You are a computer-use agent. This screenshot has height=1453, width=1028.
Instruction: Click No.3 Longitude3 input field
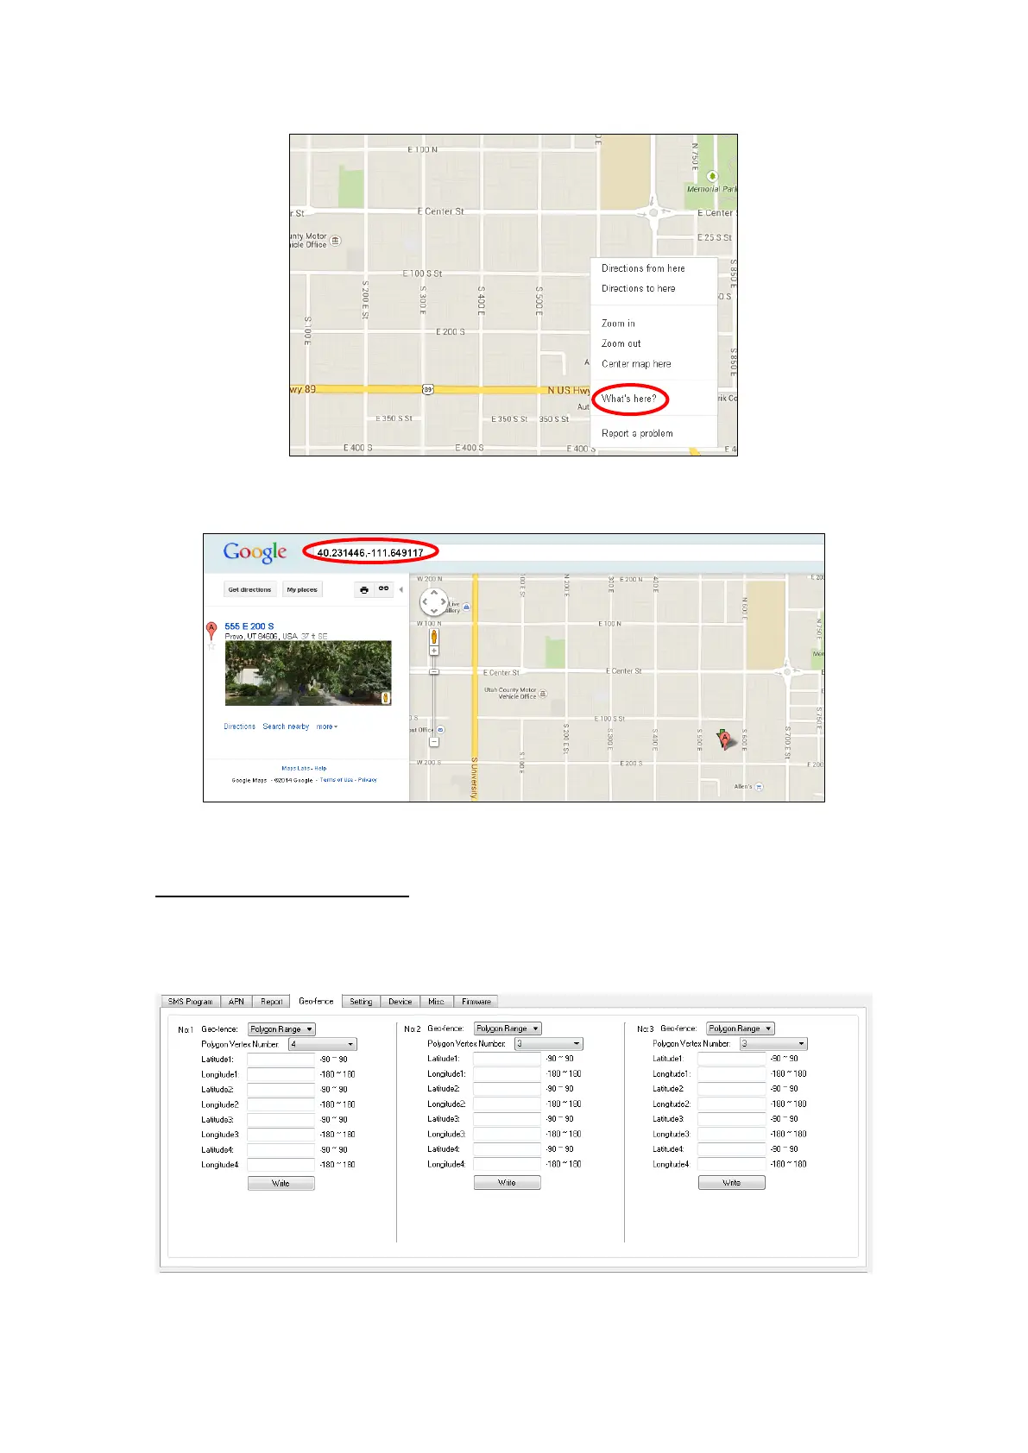(732, 1135)
